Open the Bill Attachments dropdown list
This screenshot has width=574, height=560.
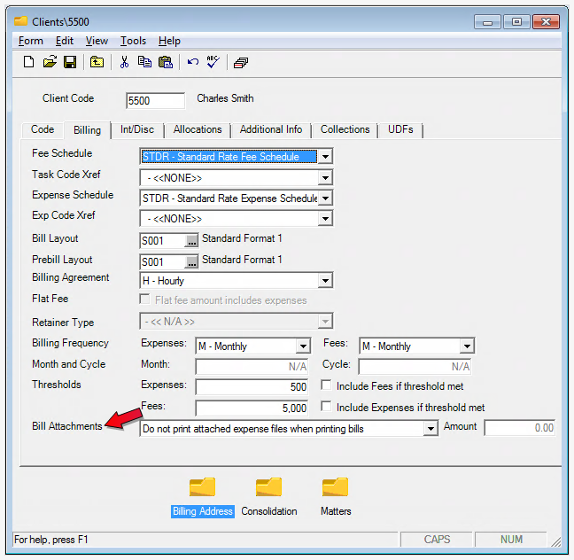point(430,429)
